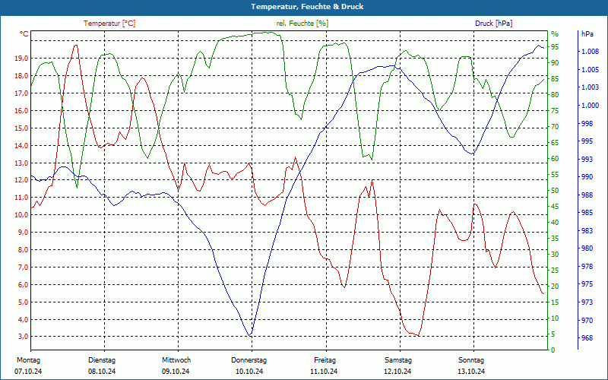Click the '20' humidity axis value
This screenshot has width=608, height=380.
[x=555, y=287]
